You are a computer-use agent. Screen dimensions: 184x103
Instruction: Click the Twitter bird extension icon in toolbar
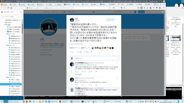(144, 8)
